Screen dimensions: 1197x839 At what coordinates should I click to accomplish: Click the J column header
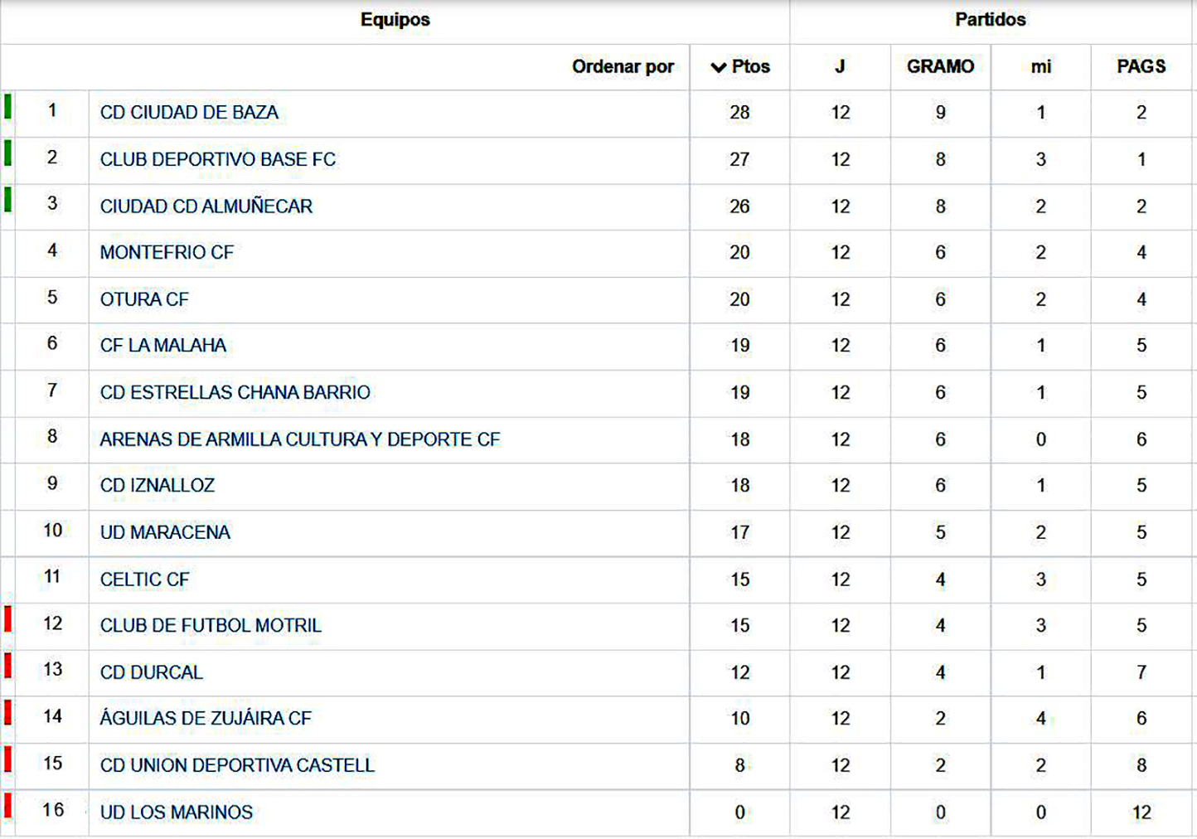coord(840,67)
